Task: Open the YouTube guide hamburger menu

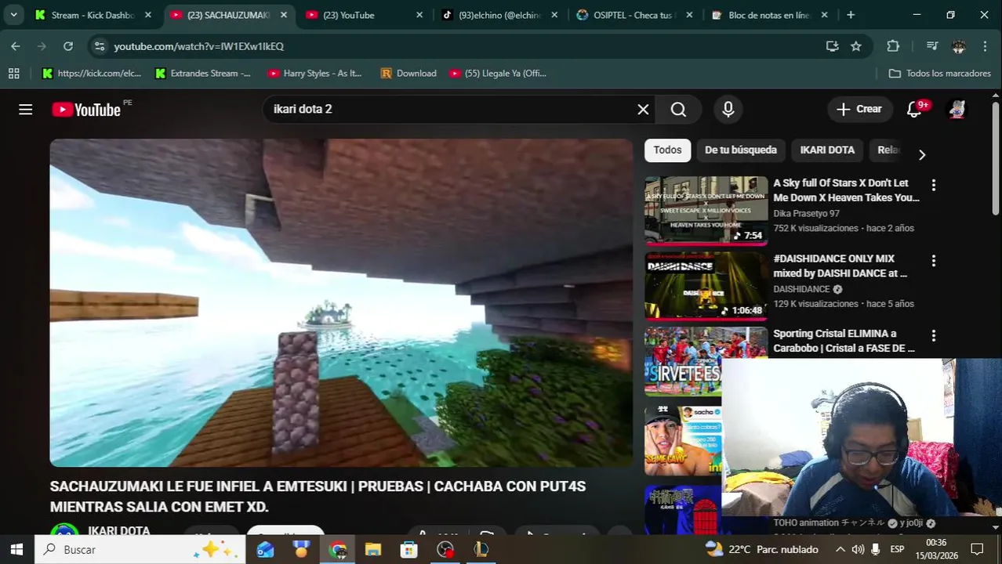Action: click(x=26, y=110)
